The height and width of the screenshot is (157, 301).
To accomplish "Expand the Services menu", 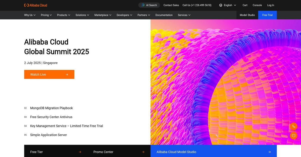I will 184,15.
